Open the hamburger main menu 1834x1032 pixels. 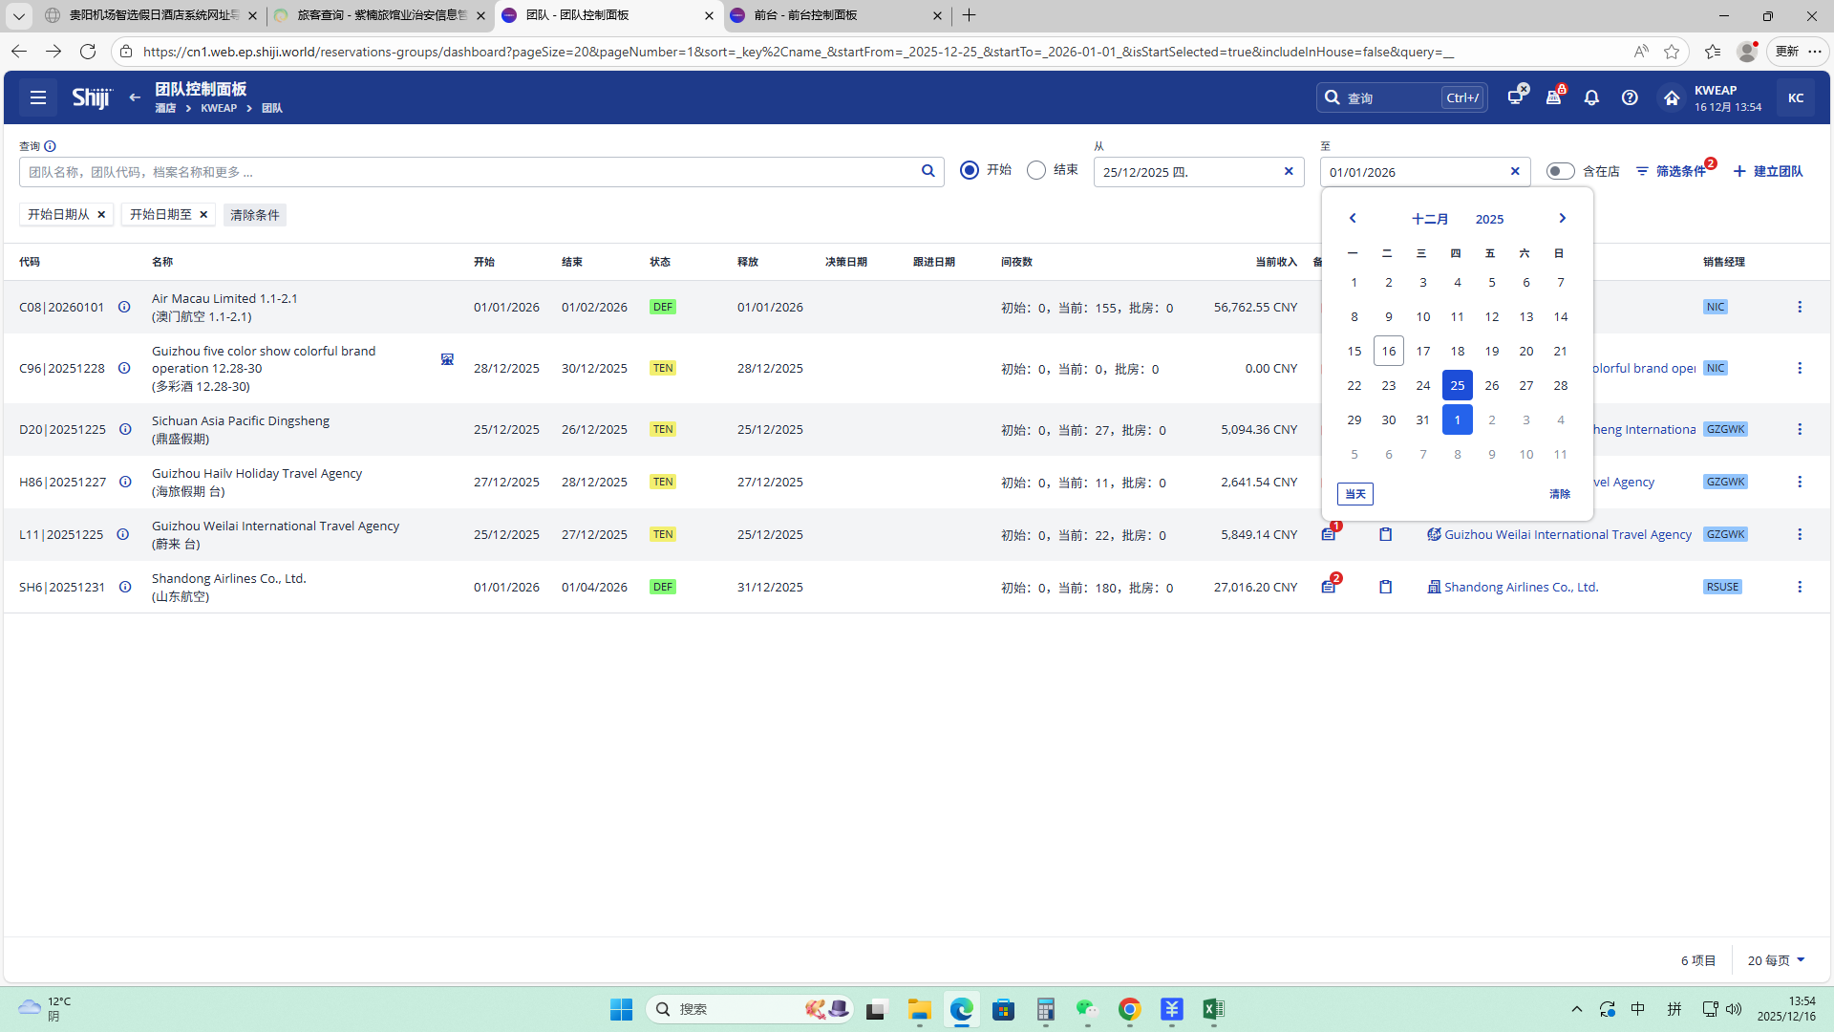click(x=38, y=97)
